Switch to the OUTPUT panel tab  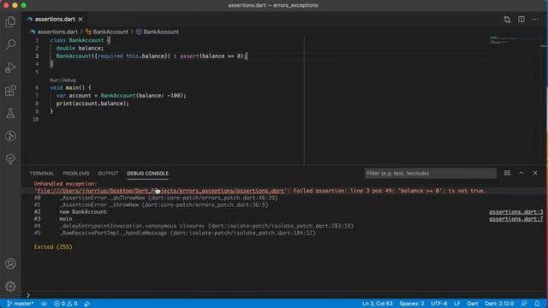click(x=108, y=173)
